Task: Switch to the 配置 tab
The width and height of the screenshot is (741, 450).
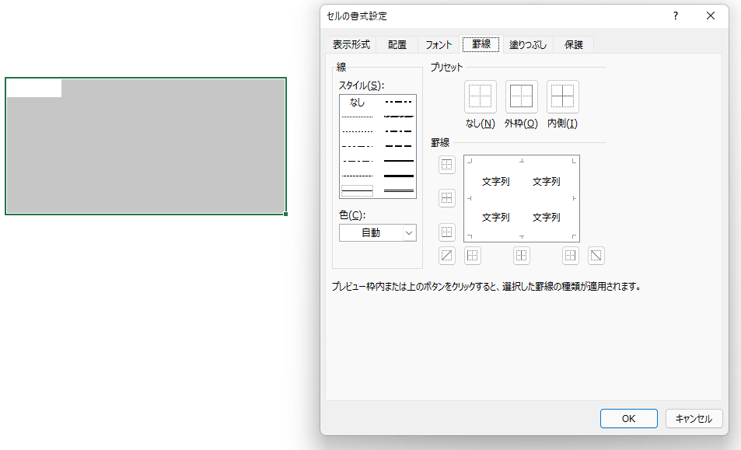Action: 397,44
